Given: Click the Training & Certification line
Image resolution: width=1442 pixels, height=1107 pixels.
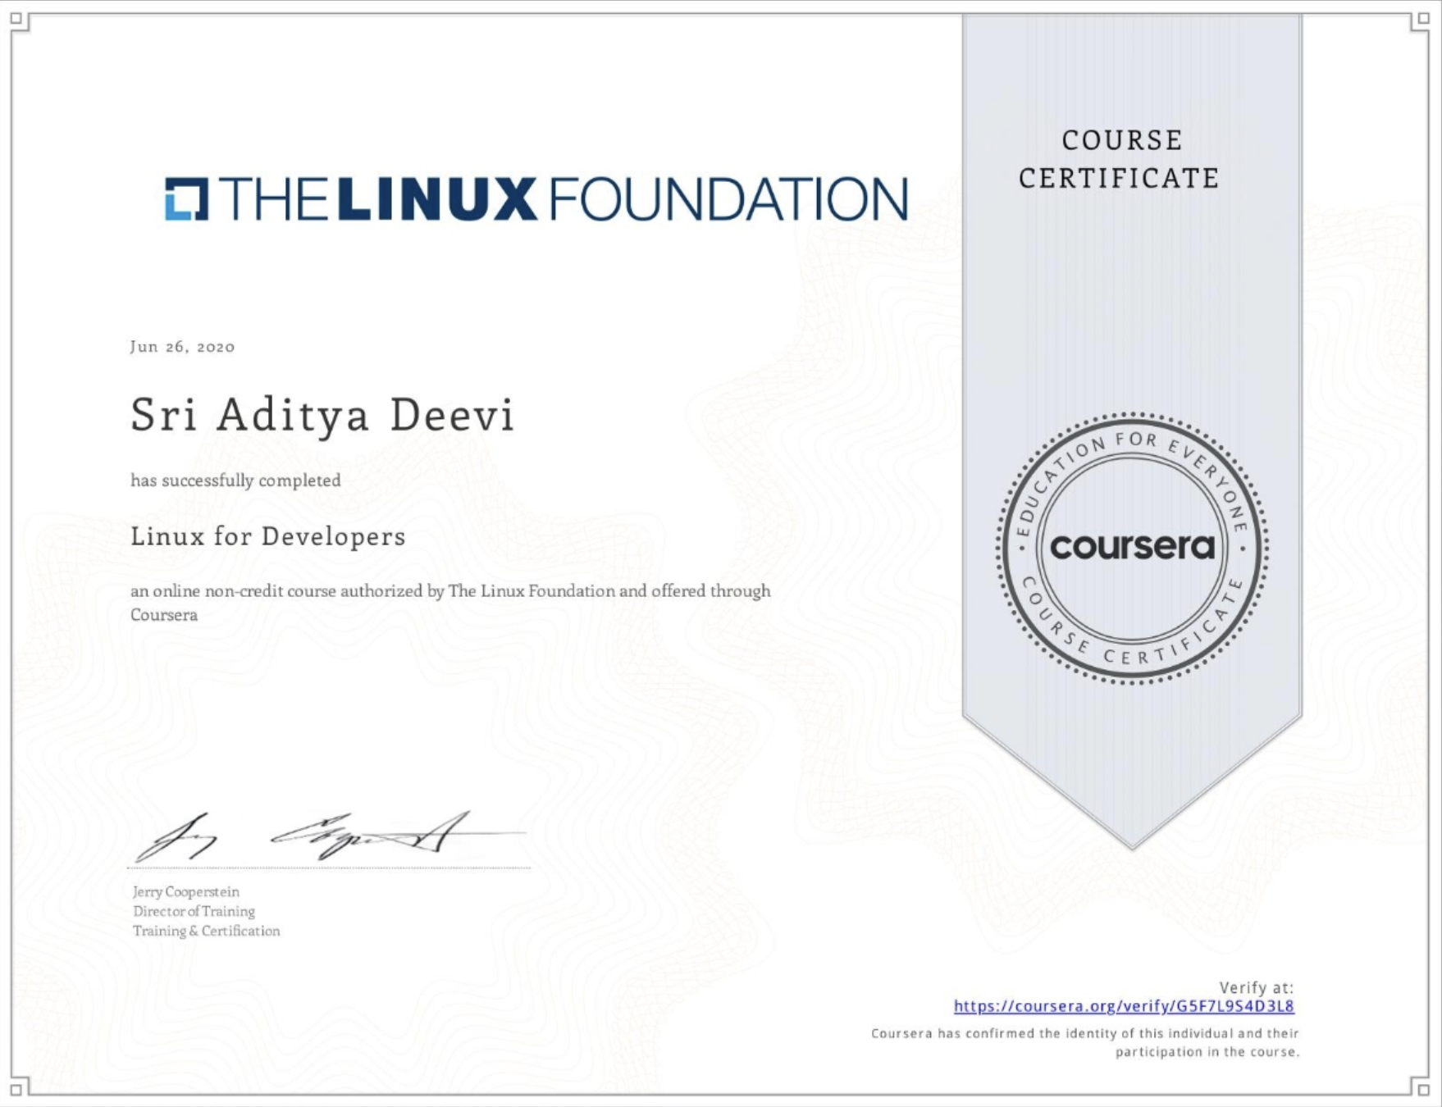Looking at the screenshot, I should (207, 931).
